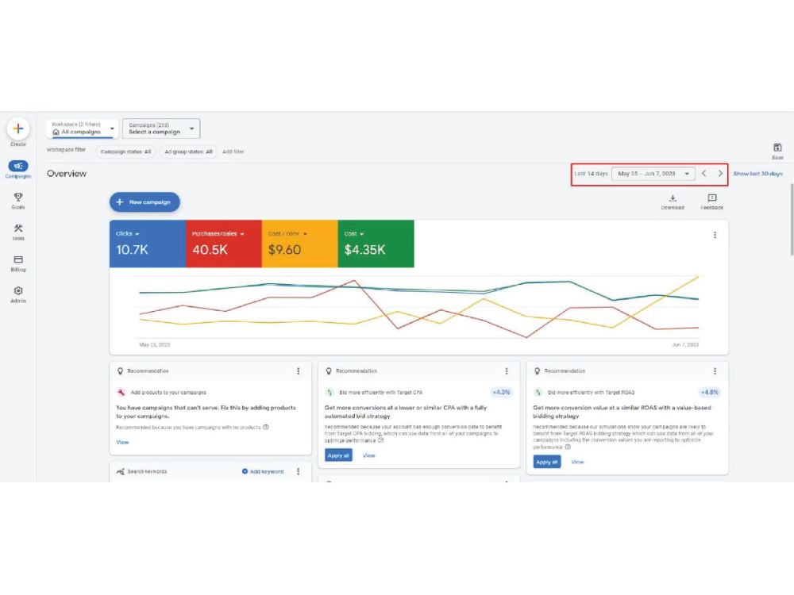Expand the Cost metric dropdown

[354, 234]
